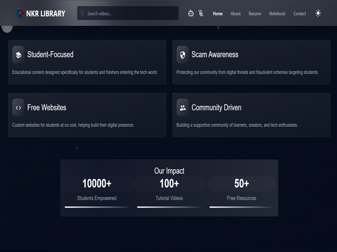Switch theme with the sun icon
Screen dimensions: 337x252
318,13
